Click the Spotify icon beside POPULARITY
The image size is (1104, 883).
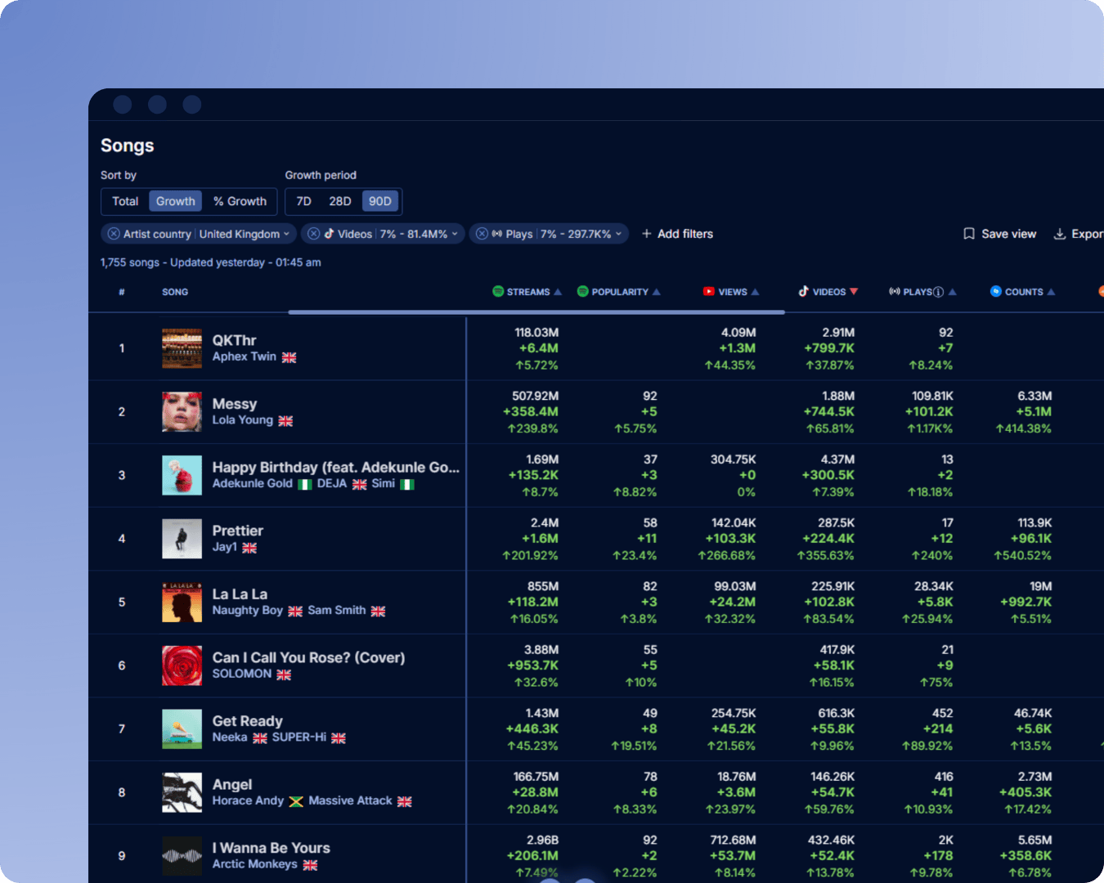pos(582,291)
